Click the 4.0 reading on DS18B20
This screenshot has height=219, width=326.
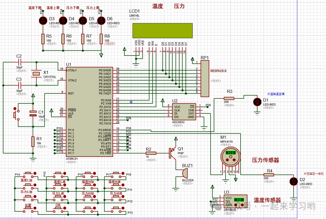(239, 200)
